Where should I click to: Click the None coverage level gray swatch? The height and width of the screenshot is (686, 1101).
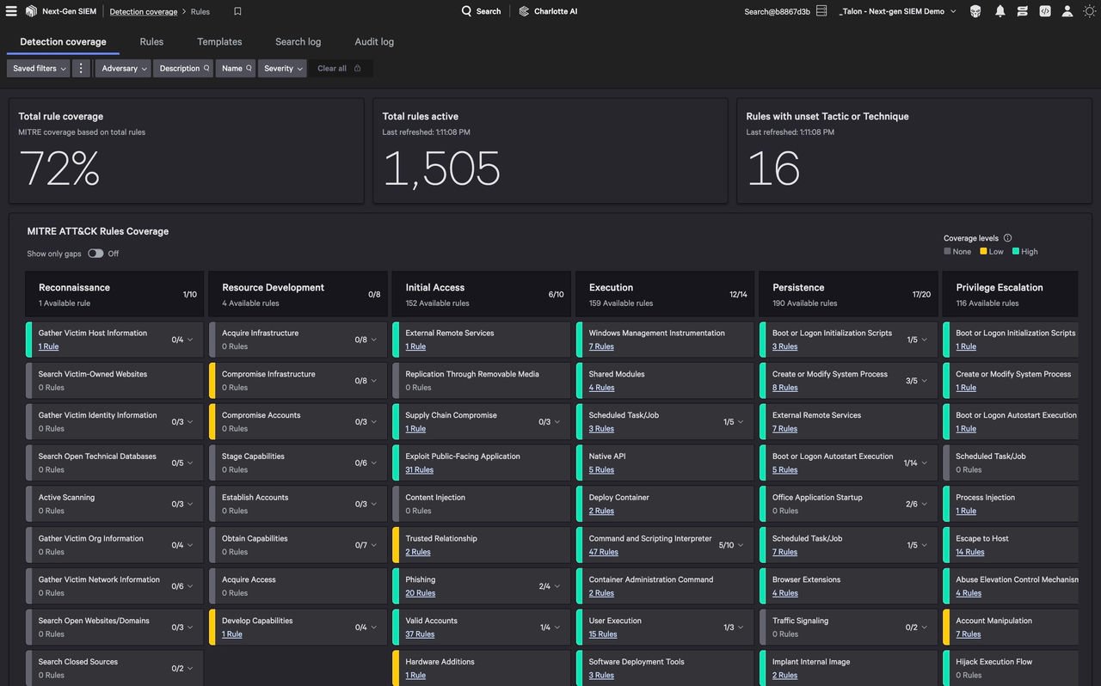click(947, 251)
